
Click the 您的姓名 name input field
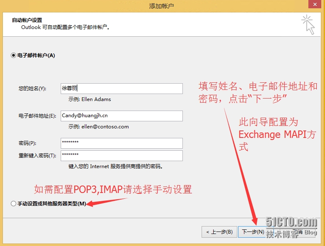tap(121, 88)
